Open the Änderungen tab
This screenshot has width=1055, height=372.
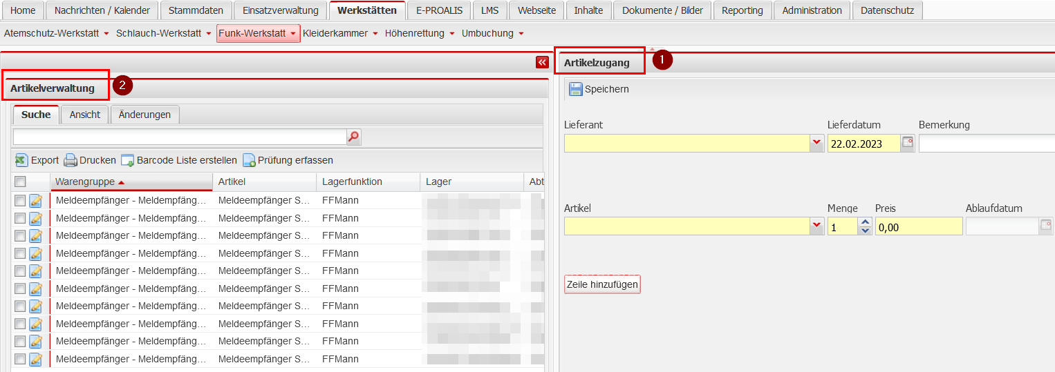point(144,115)
